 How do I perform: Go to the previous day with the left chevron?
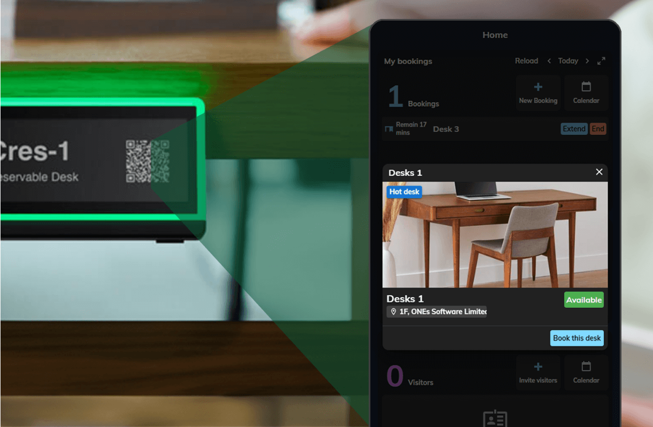[549, 61]
